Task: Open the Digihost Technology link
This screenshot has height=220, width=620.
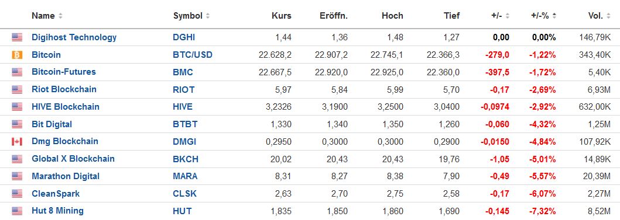Action: (74, 37)
